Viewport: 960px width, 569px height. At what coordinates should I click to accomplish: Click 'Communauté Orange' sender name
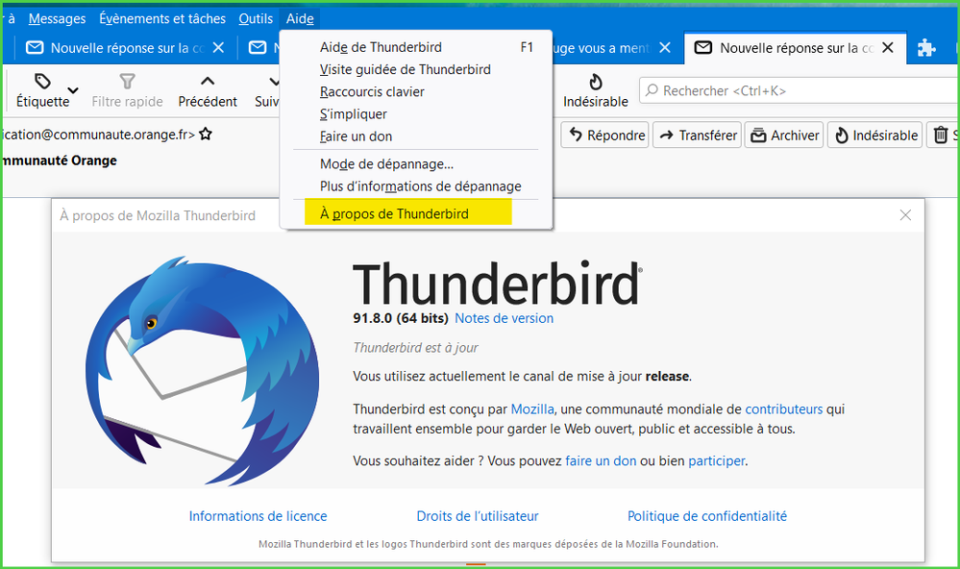(x=59, y=161)
